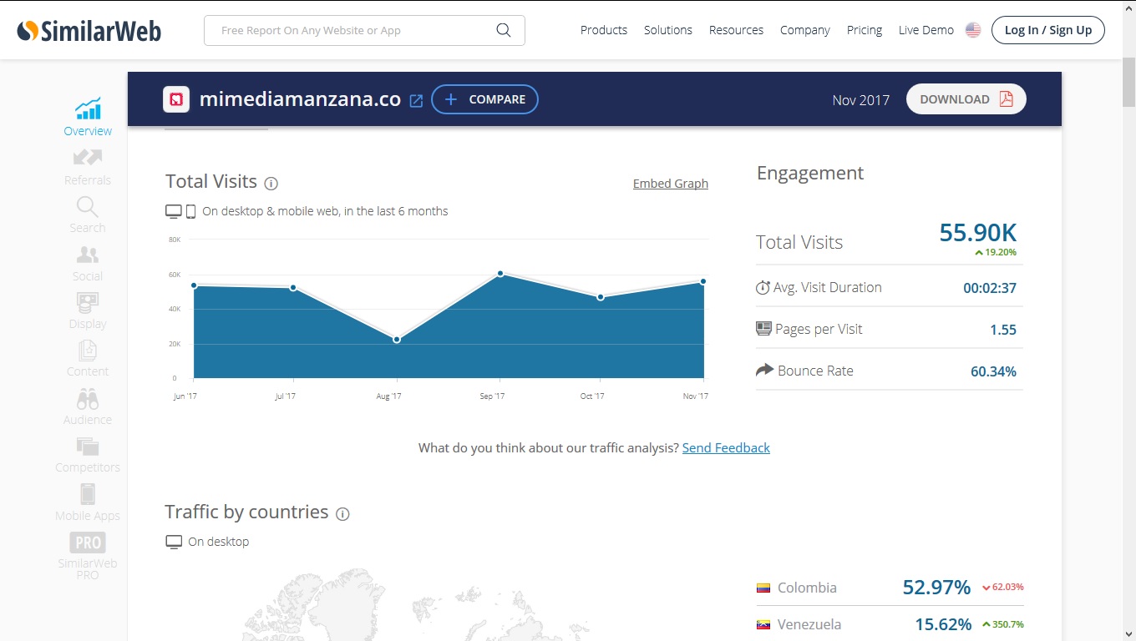Click the Total Visits info icon
This screenshot has width=1136, height=641.
[271, 184]
